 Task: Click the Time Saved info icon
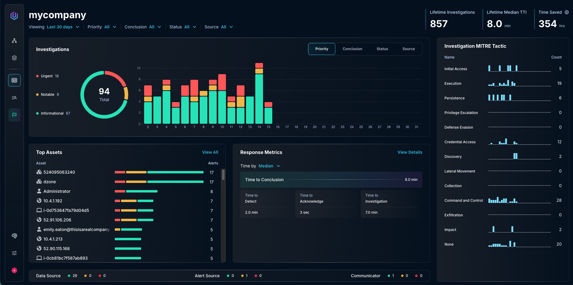(566, 12)
